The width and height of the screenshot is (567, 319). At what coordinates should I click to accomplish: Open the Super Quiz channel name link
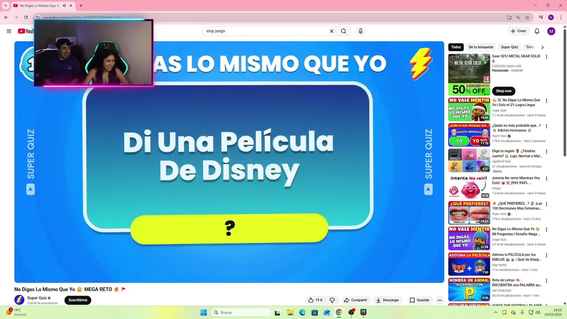pyautogui.click(x=37, y=298)
